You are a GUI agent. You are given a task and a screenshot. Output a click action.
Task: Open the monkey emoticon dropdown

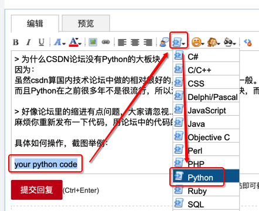(x=213, y=42)
